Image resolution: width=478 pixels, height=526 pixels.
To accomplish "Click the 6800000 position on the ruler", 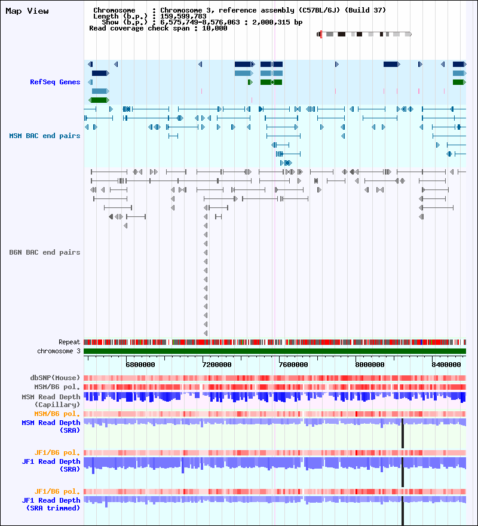I will 140,365.
